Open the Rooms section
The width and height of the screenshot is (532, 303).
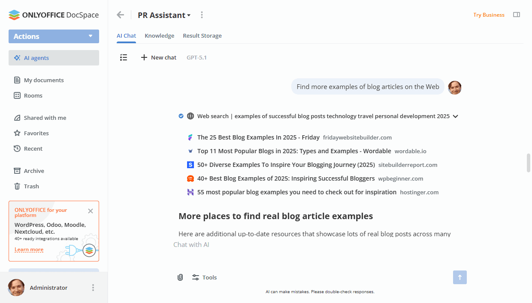(33, 95)
